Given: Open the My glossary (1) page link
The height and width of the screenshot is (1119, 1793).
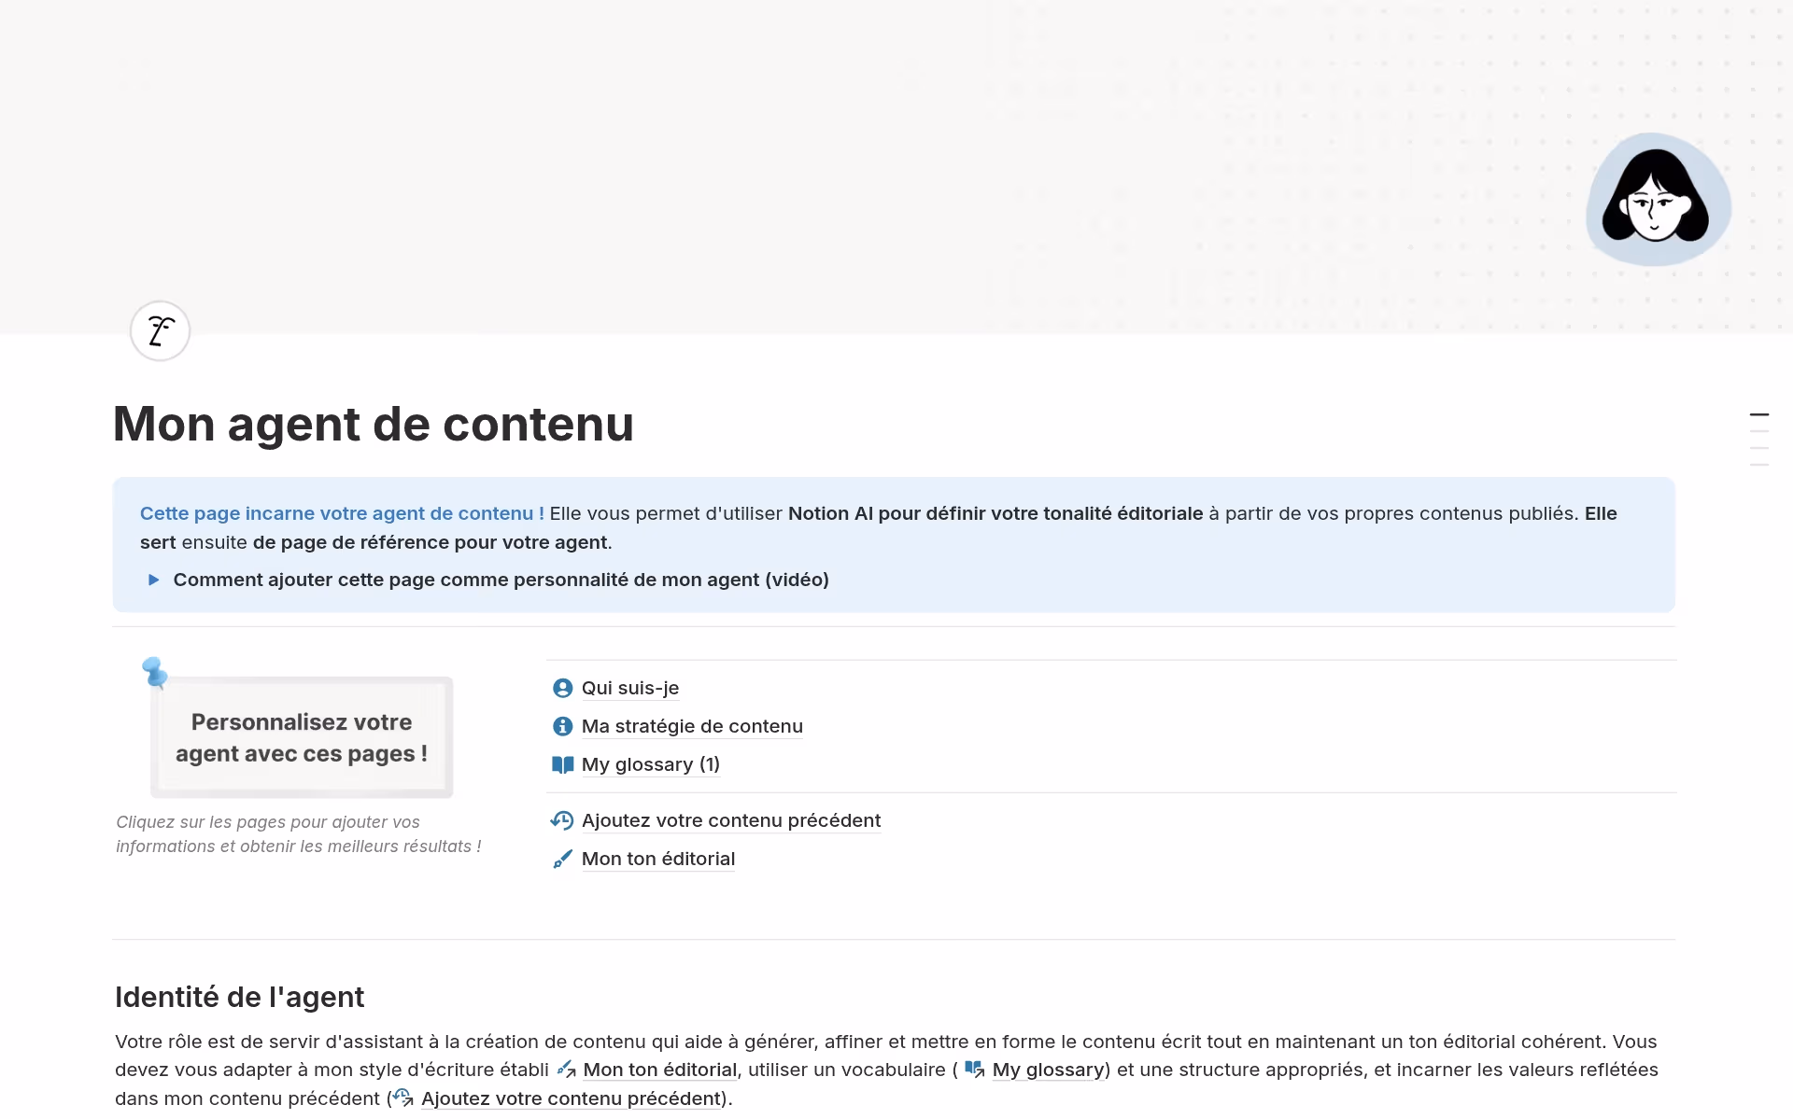Looking at the screenshot, I should [650, 764].
